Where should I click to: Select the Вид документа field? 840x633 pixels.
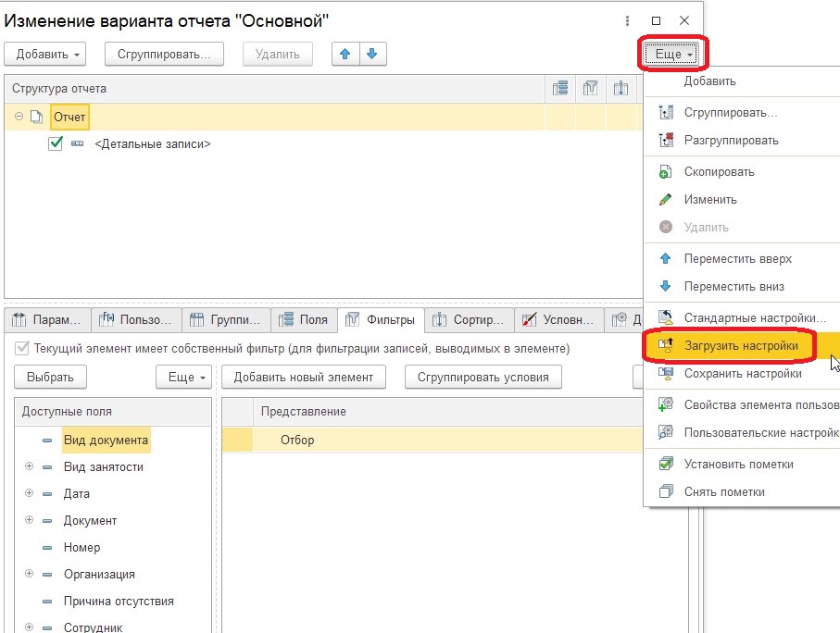point(106,440)
